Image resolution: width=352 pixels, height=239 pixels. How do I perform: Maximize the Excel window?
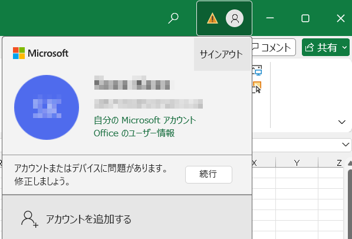pos(305,18)
